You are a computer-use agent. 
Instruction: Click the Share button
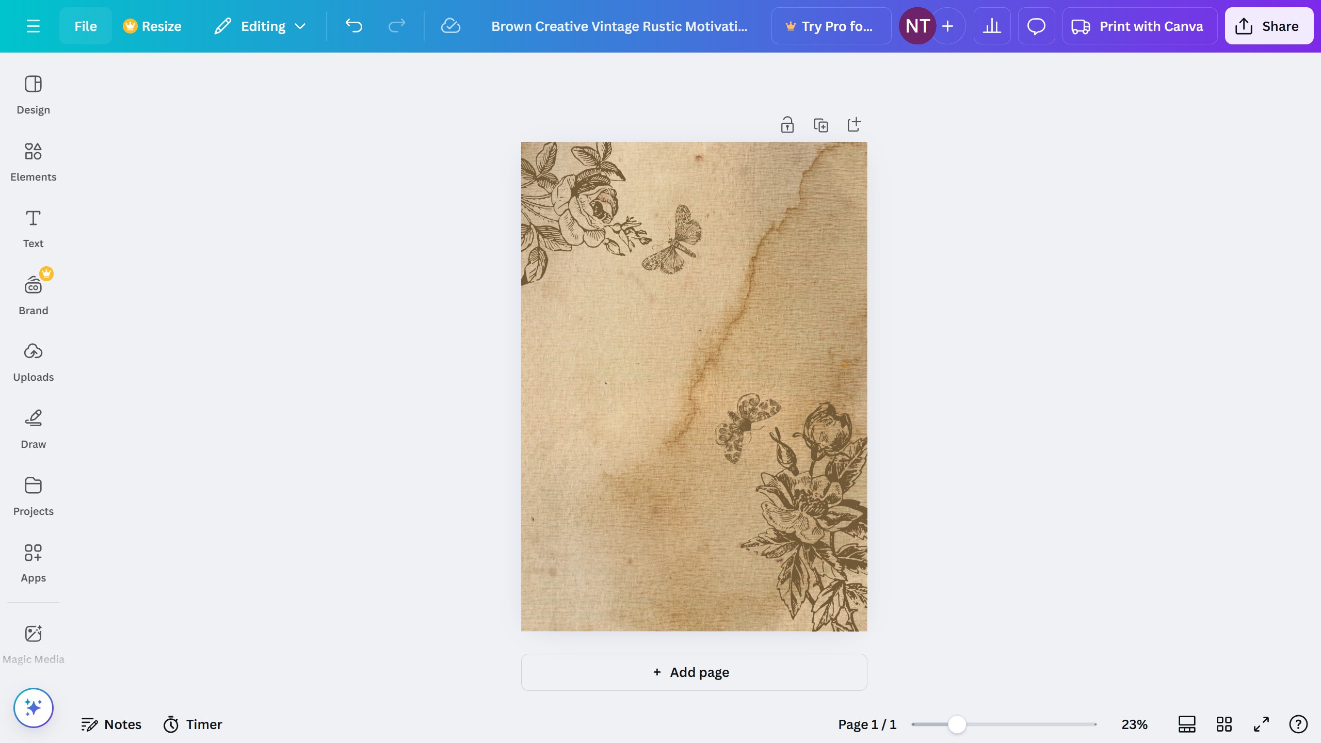pos(1268,26)
